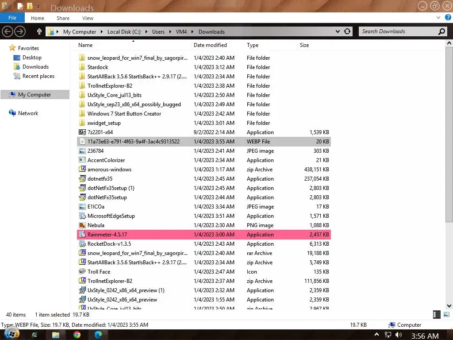Switch to details view layout button
This screenshot has width=453, height=340.
click(437, 315)
